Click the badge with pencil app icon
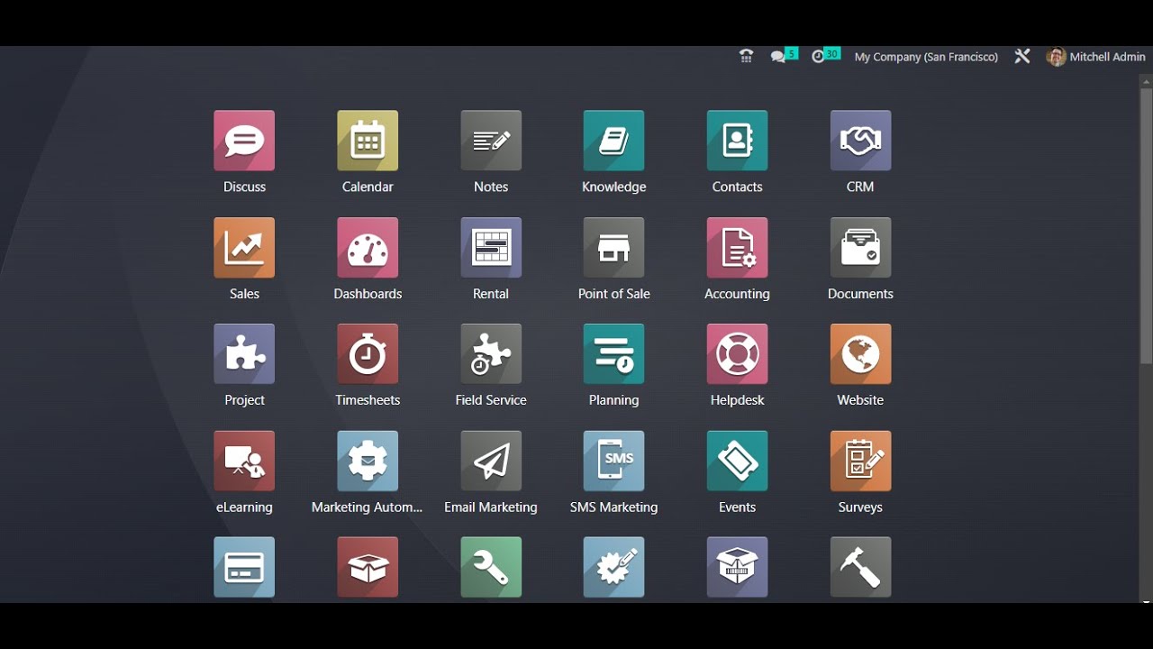1153x649 pixels. [613, 568]
